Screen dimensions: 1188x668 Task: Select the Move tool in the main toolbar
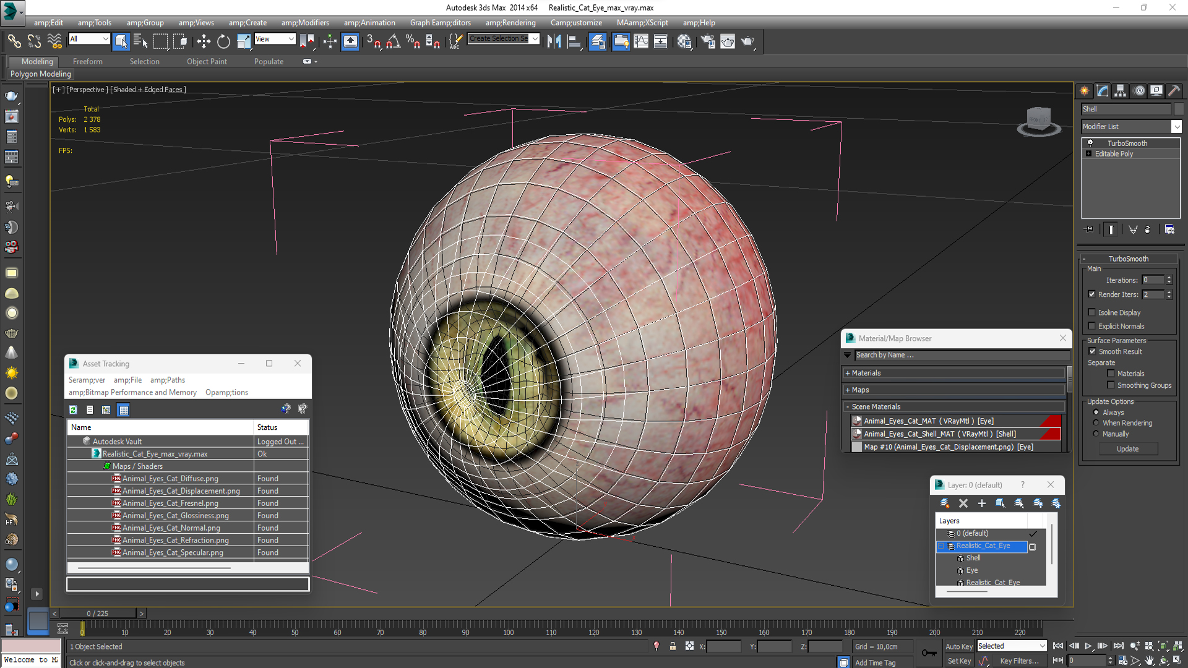[x=204, y=41]
